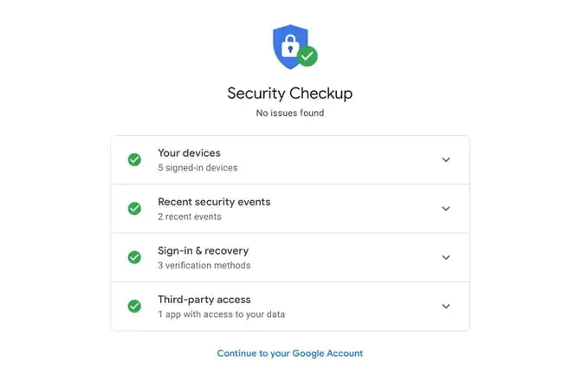563x375 pixels.
Task: Click the Security Checkup title
Action: [x=289, y=94]
